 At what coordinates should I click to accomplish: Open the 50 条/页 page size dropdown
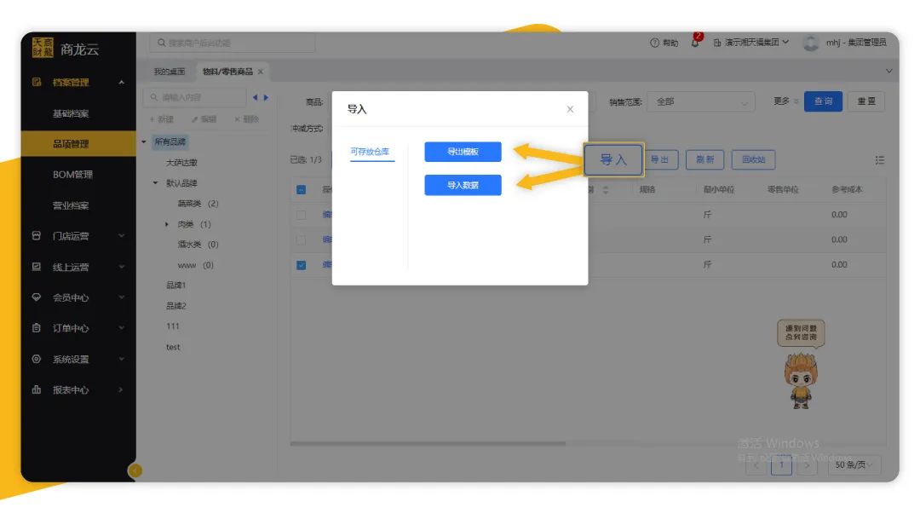(853, 465)
